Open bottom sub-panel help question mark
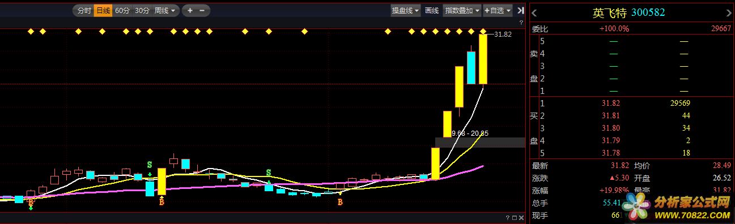 tap(507, 218)
